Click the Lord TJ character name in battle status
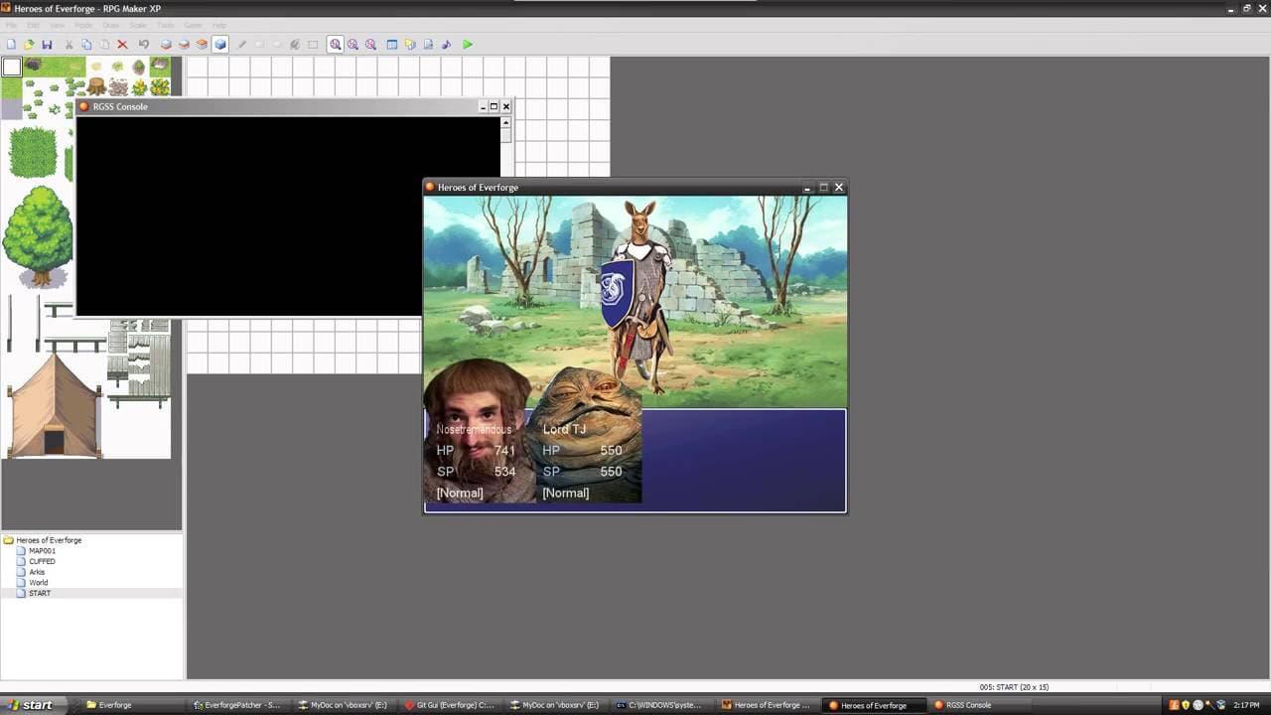Screen dimensions: 1271x715 564,429
